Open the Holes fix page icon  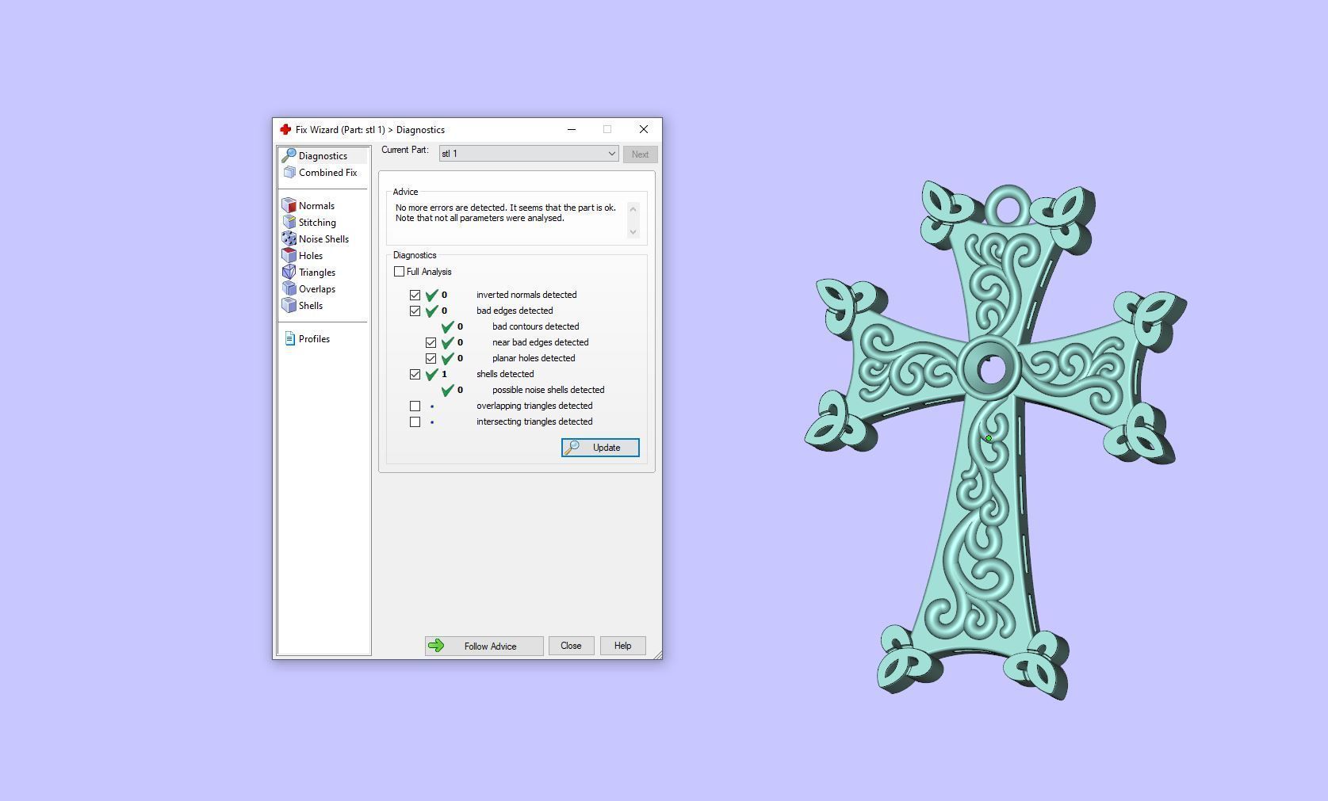tap(289, 255)
